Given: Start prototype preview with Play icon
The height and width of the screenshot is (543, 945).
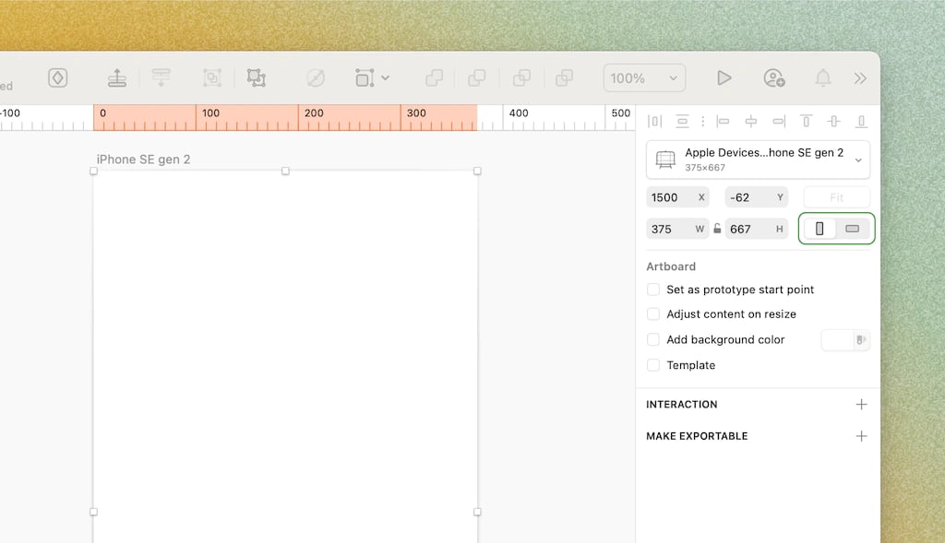Looking at the screenshot, I should tap(724, 77).
